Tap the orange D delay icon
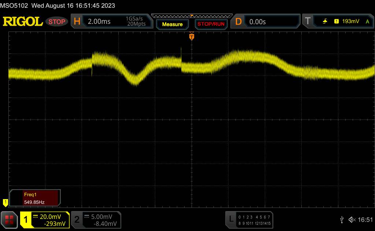Image resolution: width=375 pixels, height=231 pixels. (x=238, y=22)
